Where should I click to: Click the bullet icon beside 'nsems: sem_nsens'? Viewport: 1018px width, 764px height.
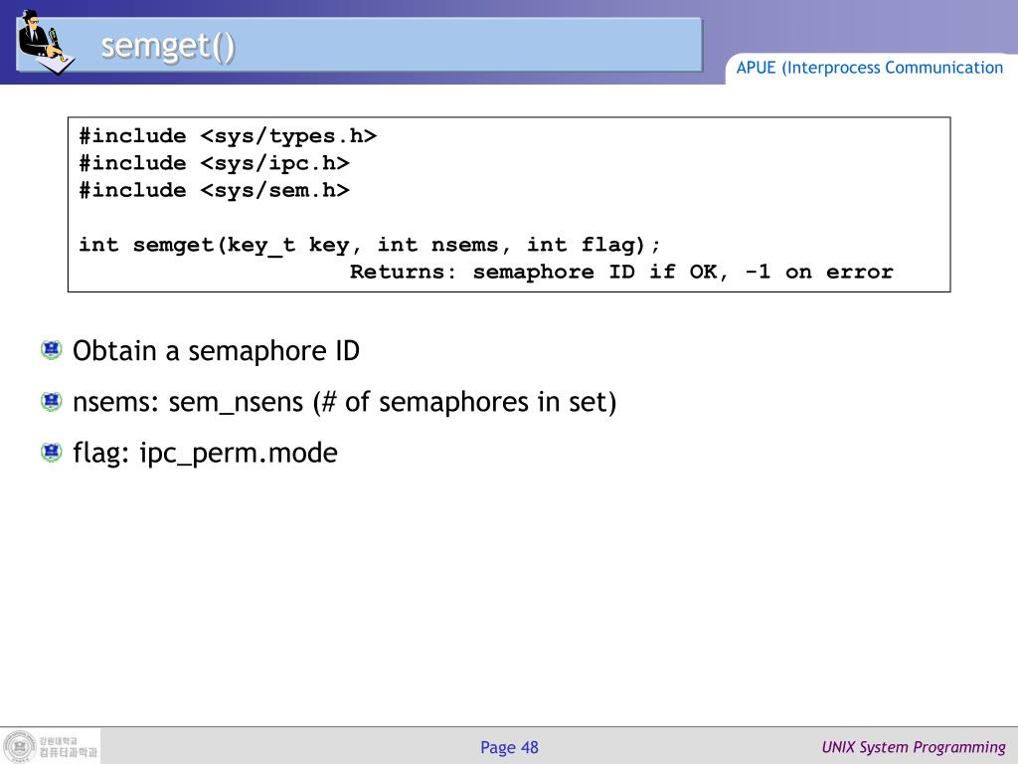click(52, 401)
